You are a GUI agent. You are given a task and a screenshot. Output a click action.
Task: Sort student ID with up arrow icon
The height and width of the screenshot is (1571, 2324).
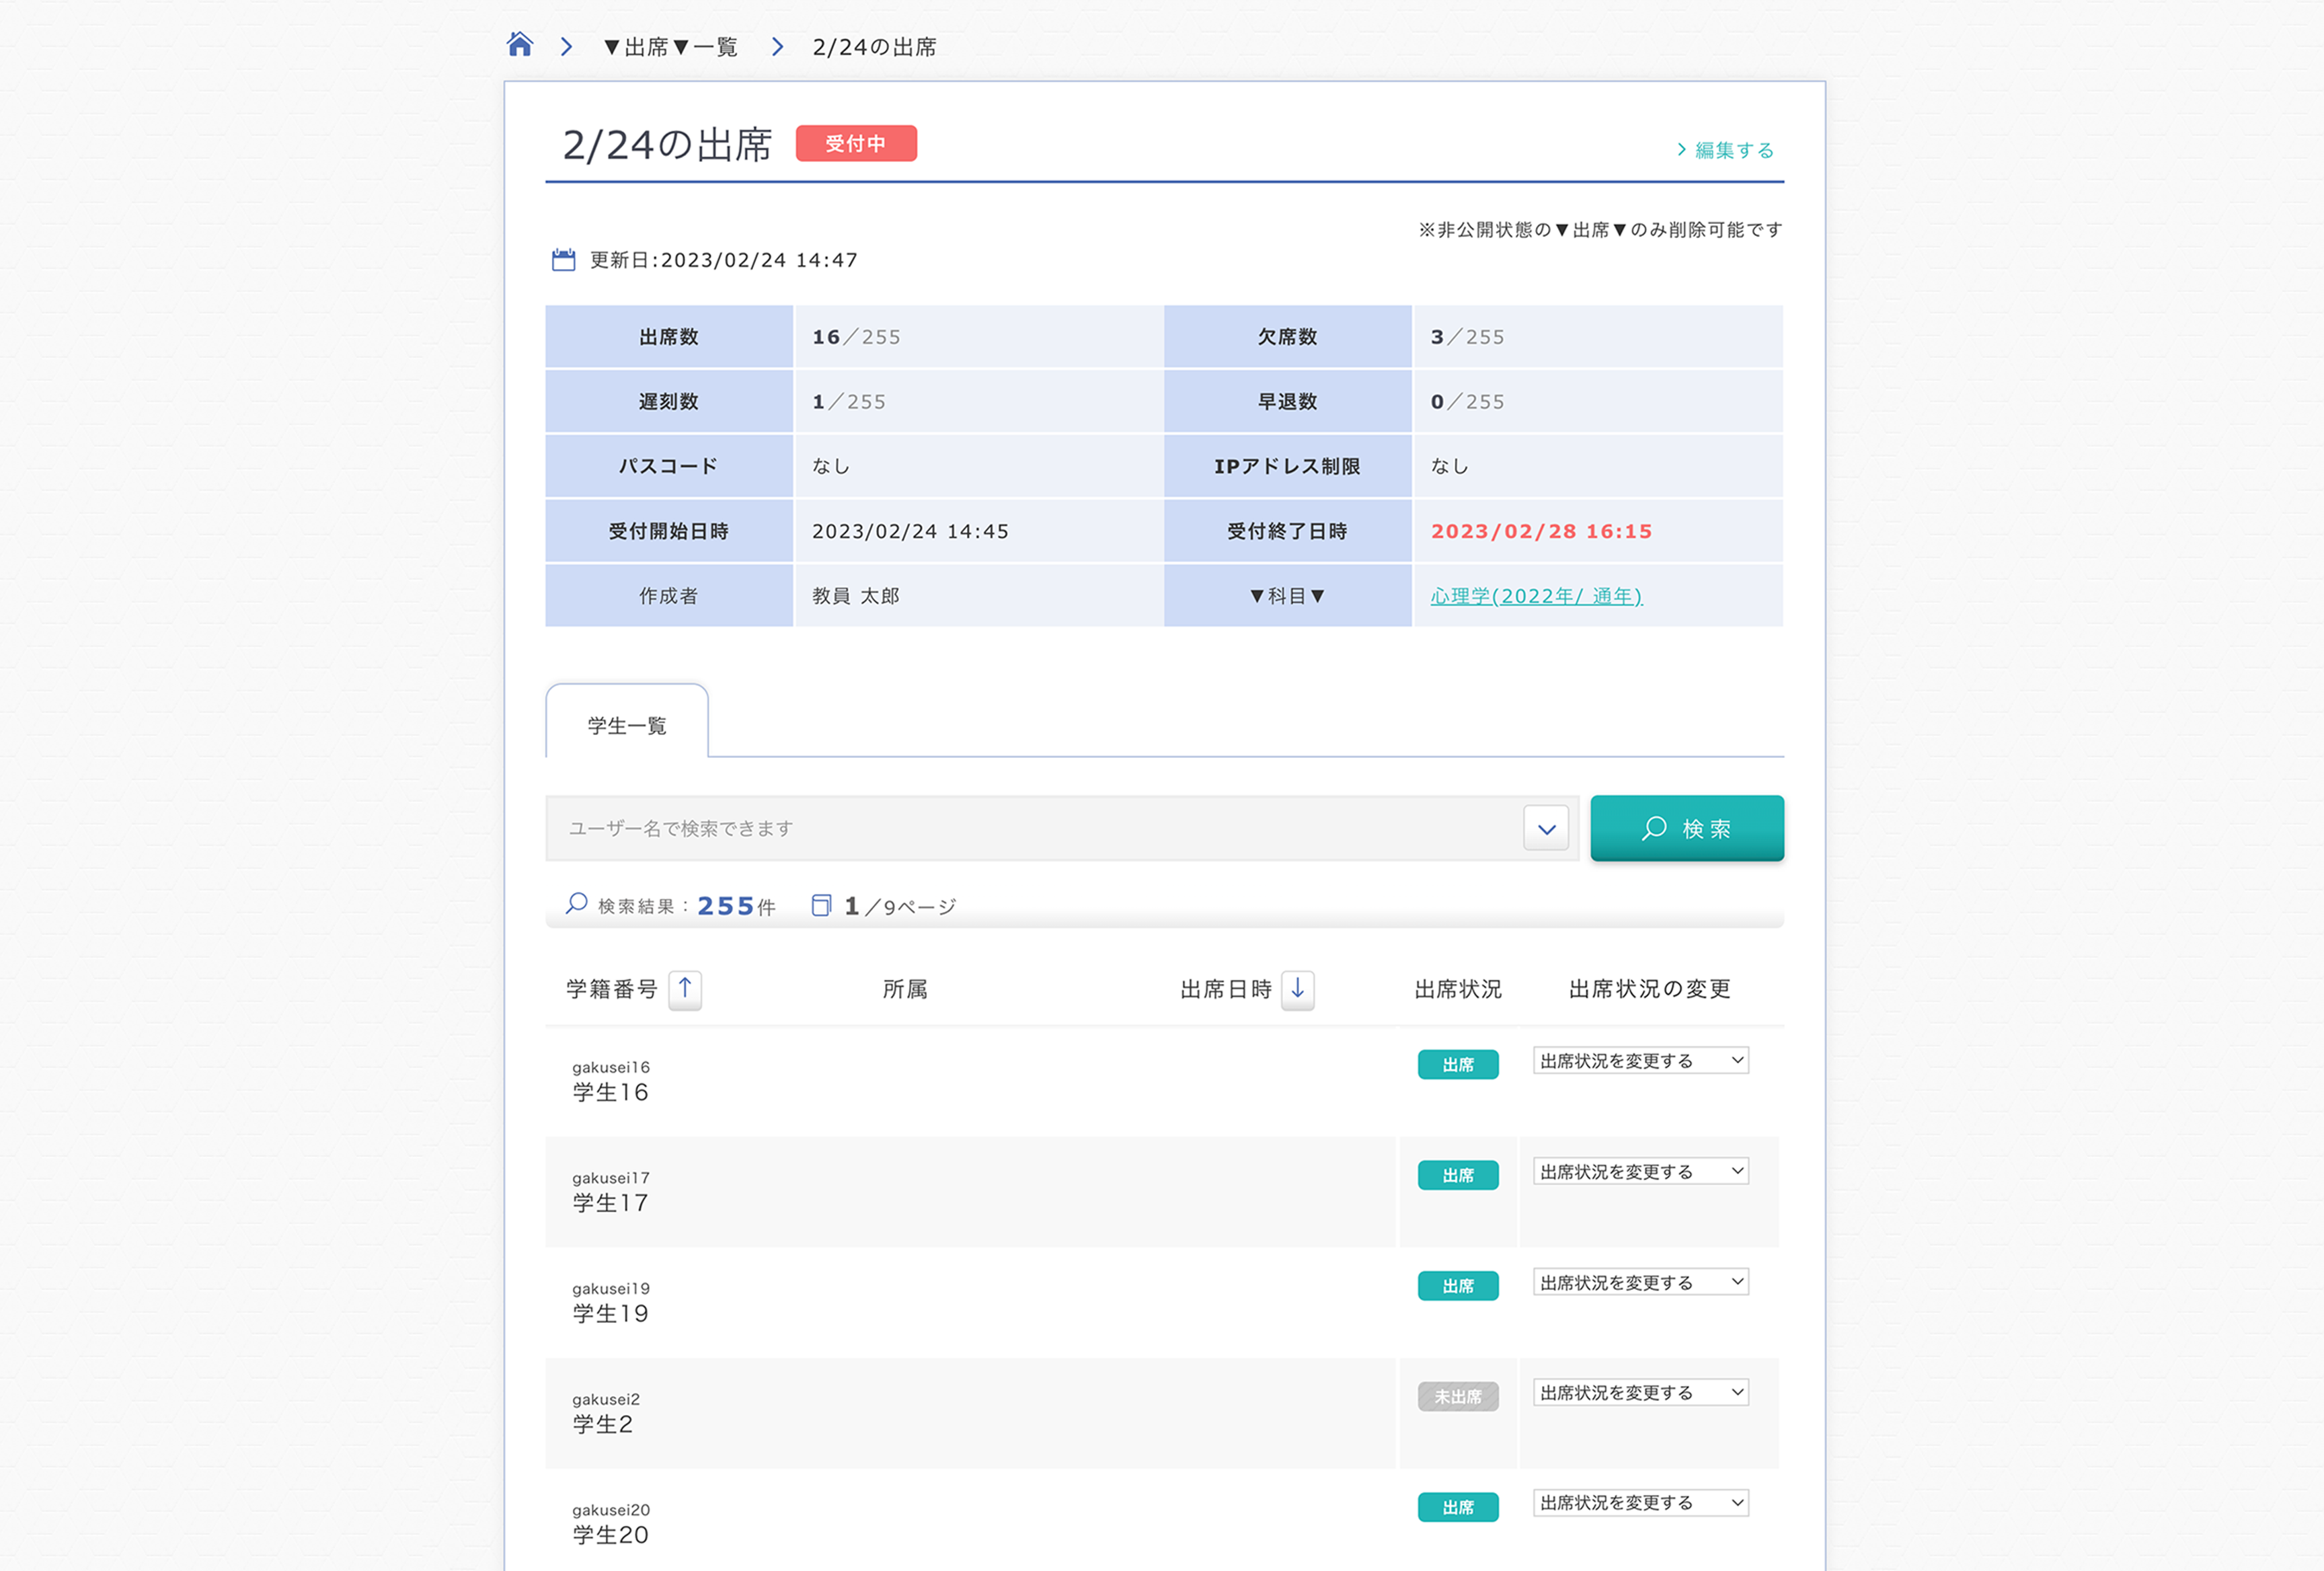click(685, 989)
